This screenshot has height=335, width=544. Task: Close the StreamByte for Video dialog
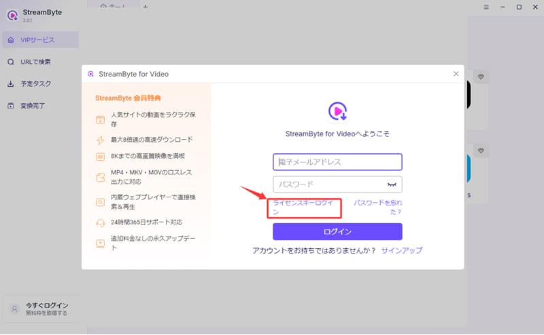(x=456, y=74)
